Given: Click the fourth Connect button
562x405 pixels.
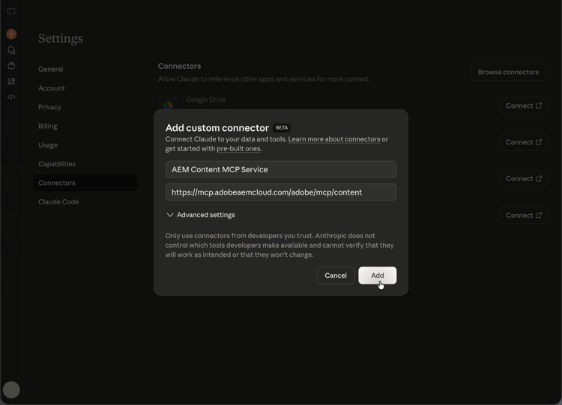Looking at the screenshot, I should click(x=523, y=215).
